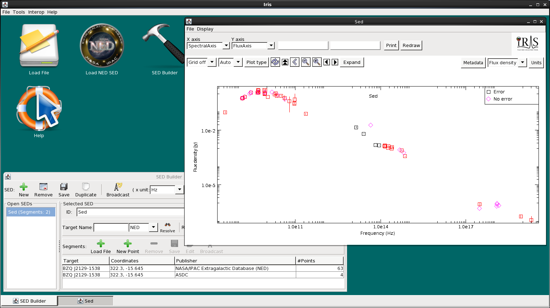Pan the plot right with arrow
Screen dimensions: 550x308
[335, 62]
